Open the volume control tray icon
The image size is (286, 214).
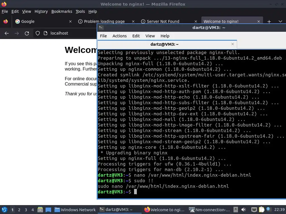244,210
